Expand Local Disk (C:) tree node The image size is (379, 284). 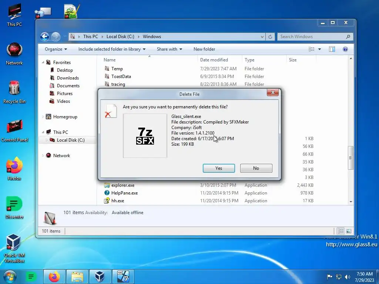47,140
